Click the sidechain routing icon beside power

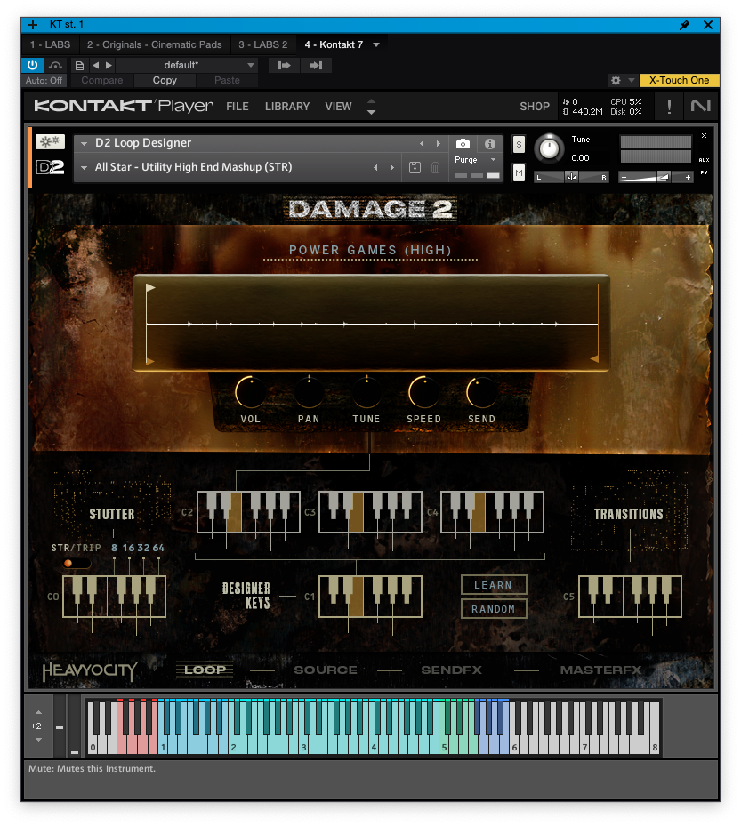coord(55,65)
